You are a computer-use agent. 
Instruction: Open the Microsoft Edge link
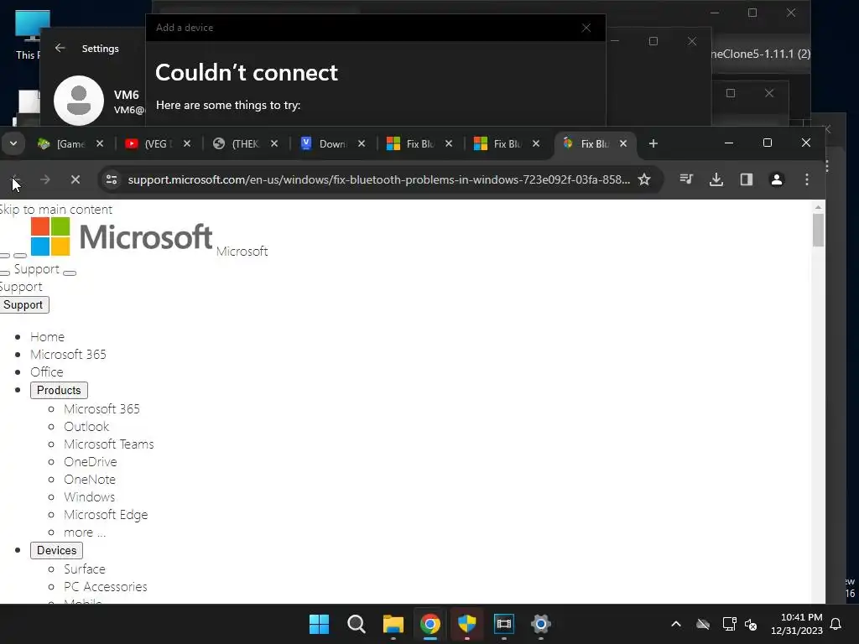coord(106,515)
